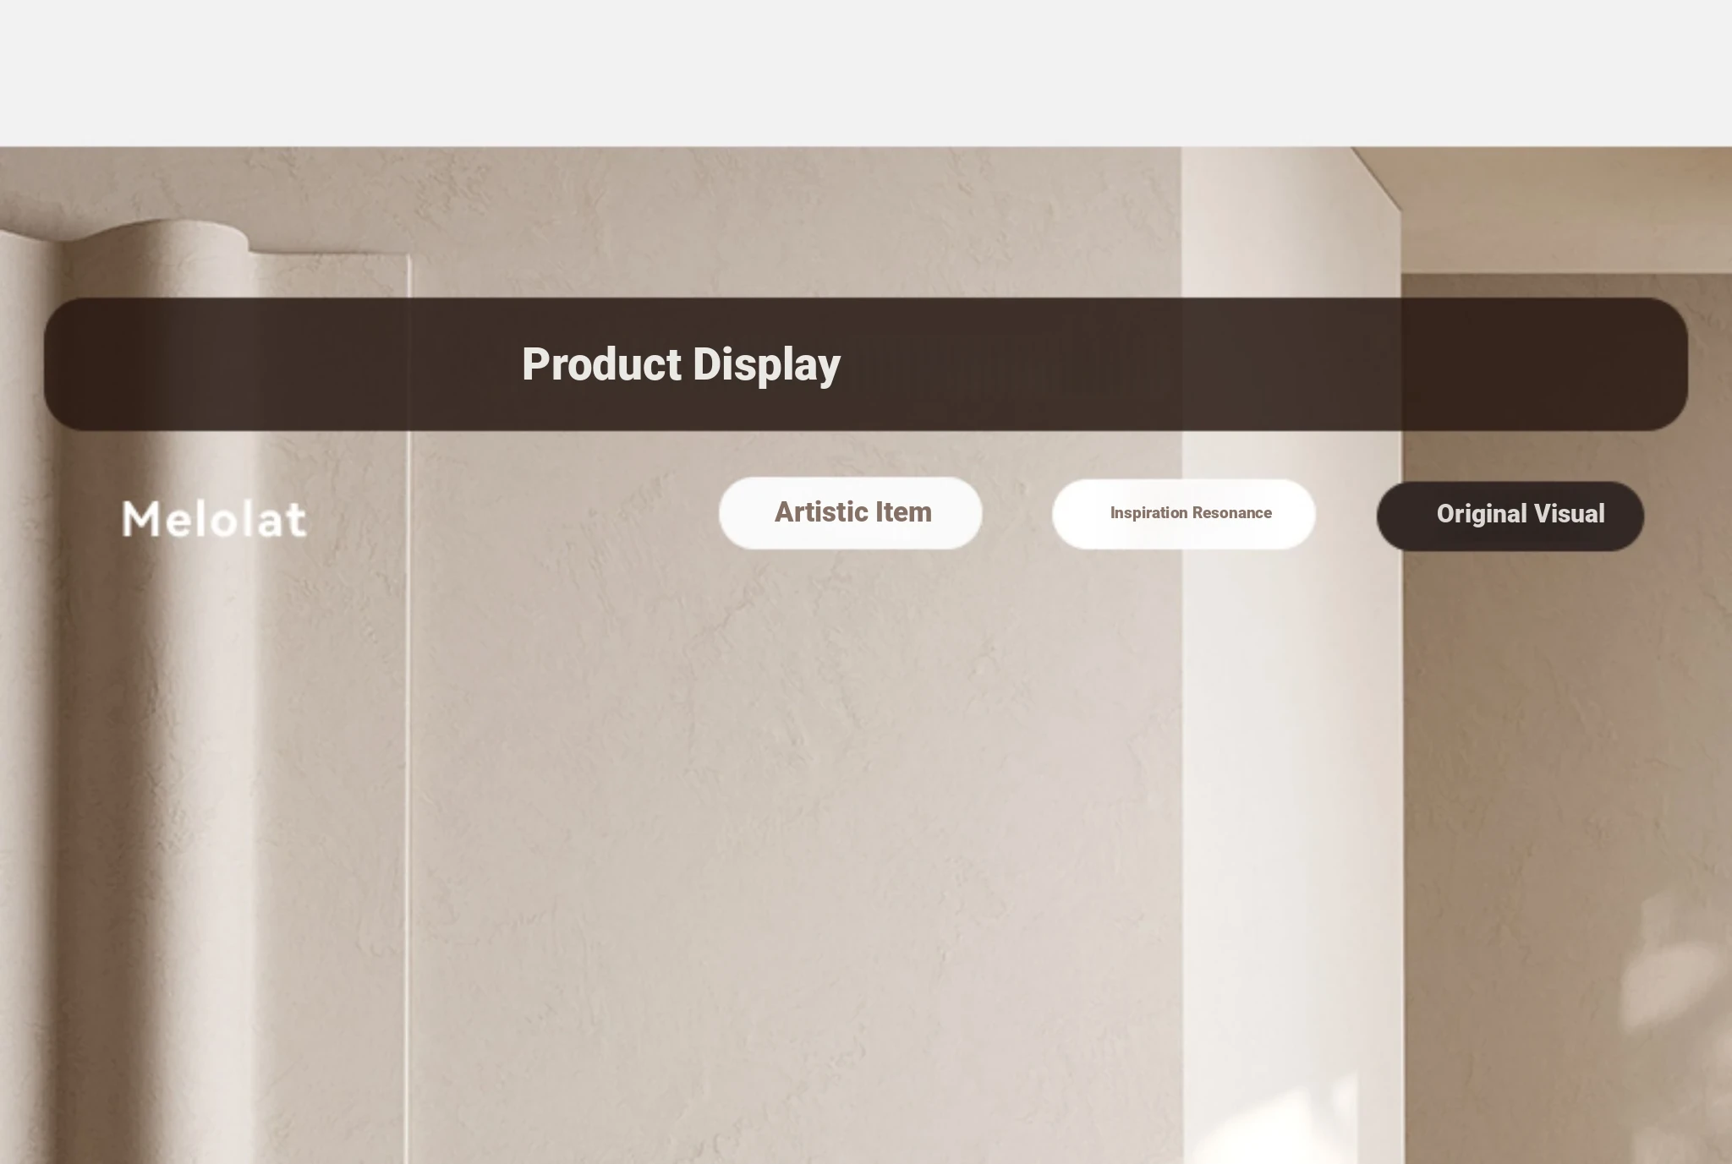Image resolution: width=1732 pixels, height=1164 pixels.
Task: Click the word Product in the banner
Action: 601,364
